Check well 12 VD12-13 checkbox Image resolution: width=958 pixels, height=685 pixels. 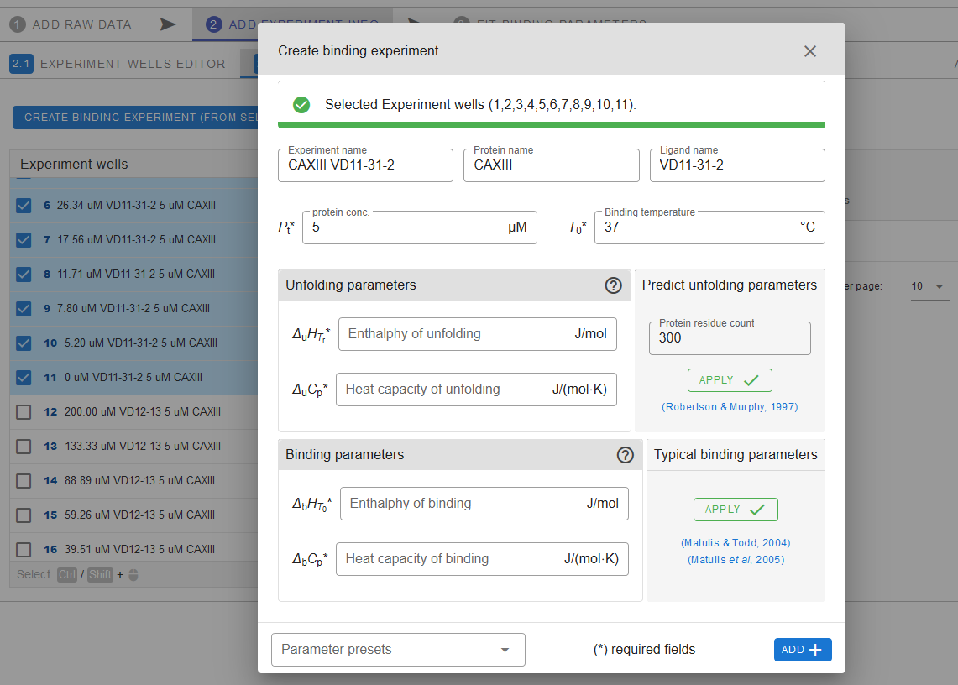(24, 412)
